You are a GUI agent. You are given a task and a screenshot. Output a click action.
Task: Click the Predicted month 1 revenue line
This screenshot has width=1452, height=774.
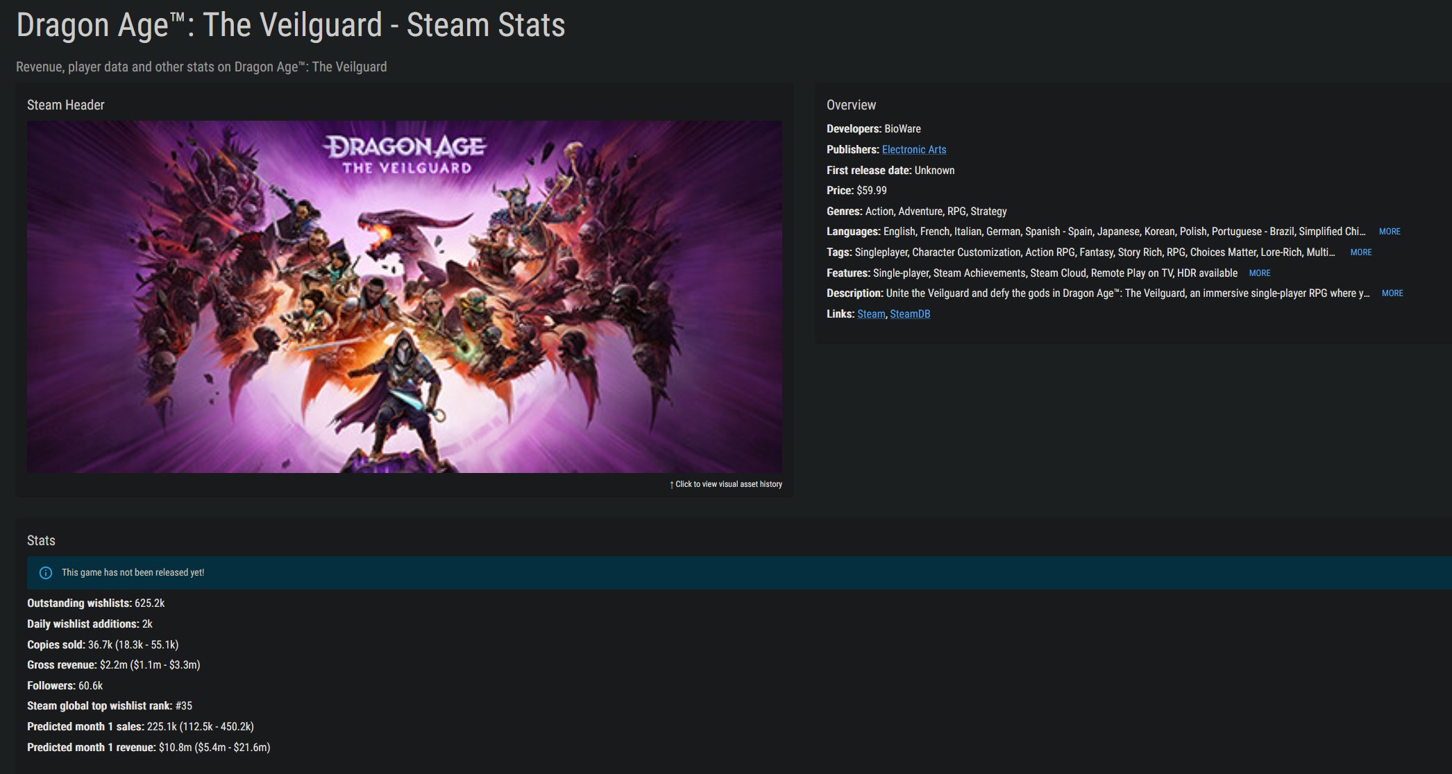pyautogui.click(x=148, y=747)
